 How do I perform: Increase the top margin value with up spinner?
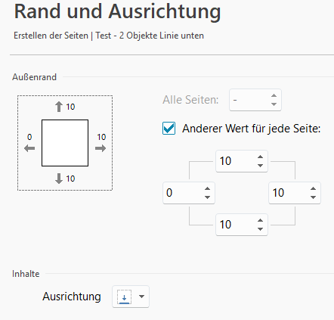[x=260, y=157]
